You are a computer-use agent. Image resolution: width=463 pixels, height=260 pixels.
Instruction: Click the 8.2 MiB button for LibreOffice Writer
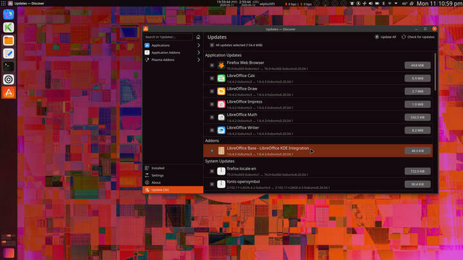[x=417, y=130]
